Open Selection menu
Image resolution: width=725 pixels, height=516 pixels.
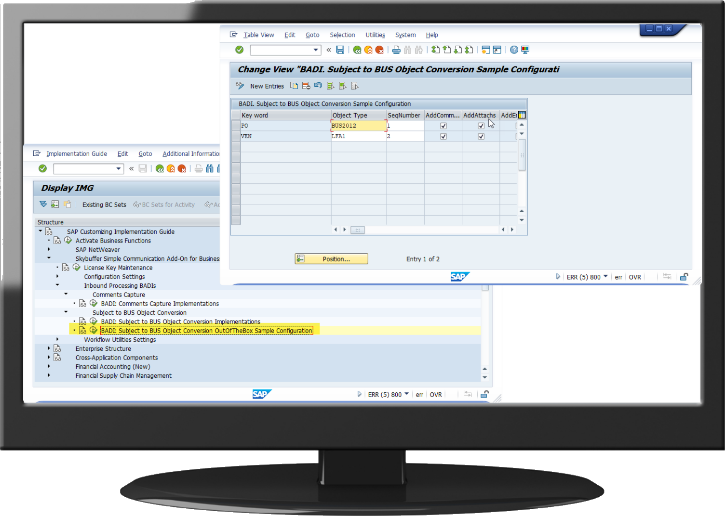click(342, 35)
